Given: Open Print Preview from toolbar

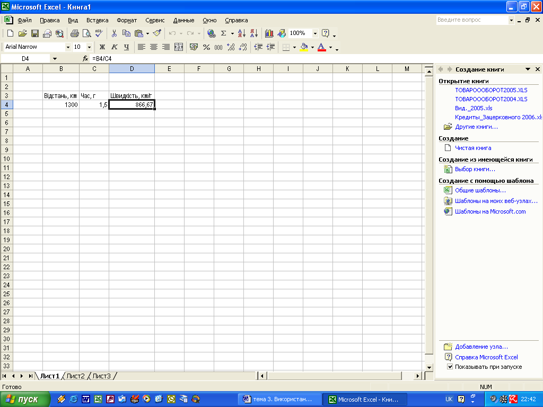Looking at the screenshot, I should (x=86, y=33).
